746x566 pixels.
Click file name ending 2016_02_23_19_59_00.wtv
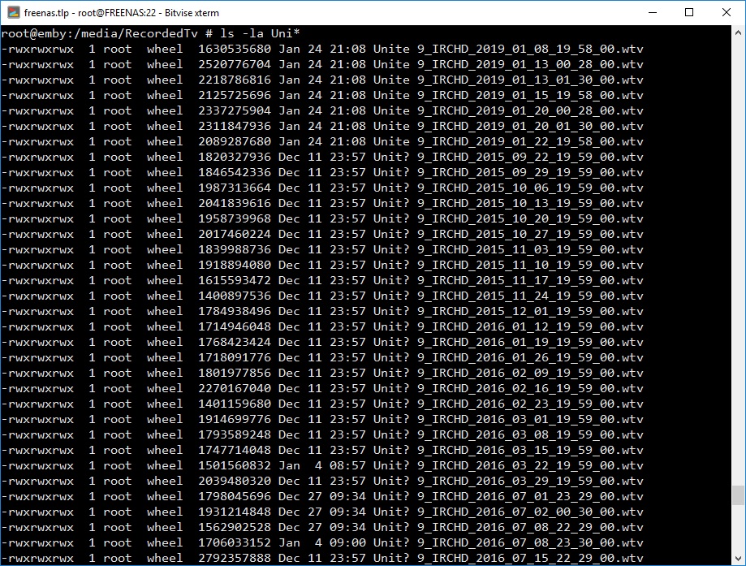tap(508, 404)
